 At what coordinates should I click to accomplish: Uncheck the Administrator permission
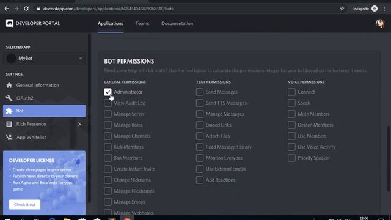pyautogui.click(x=108, y=92)
